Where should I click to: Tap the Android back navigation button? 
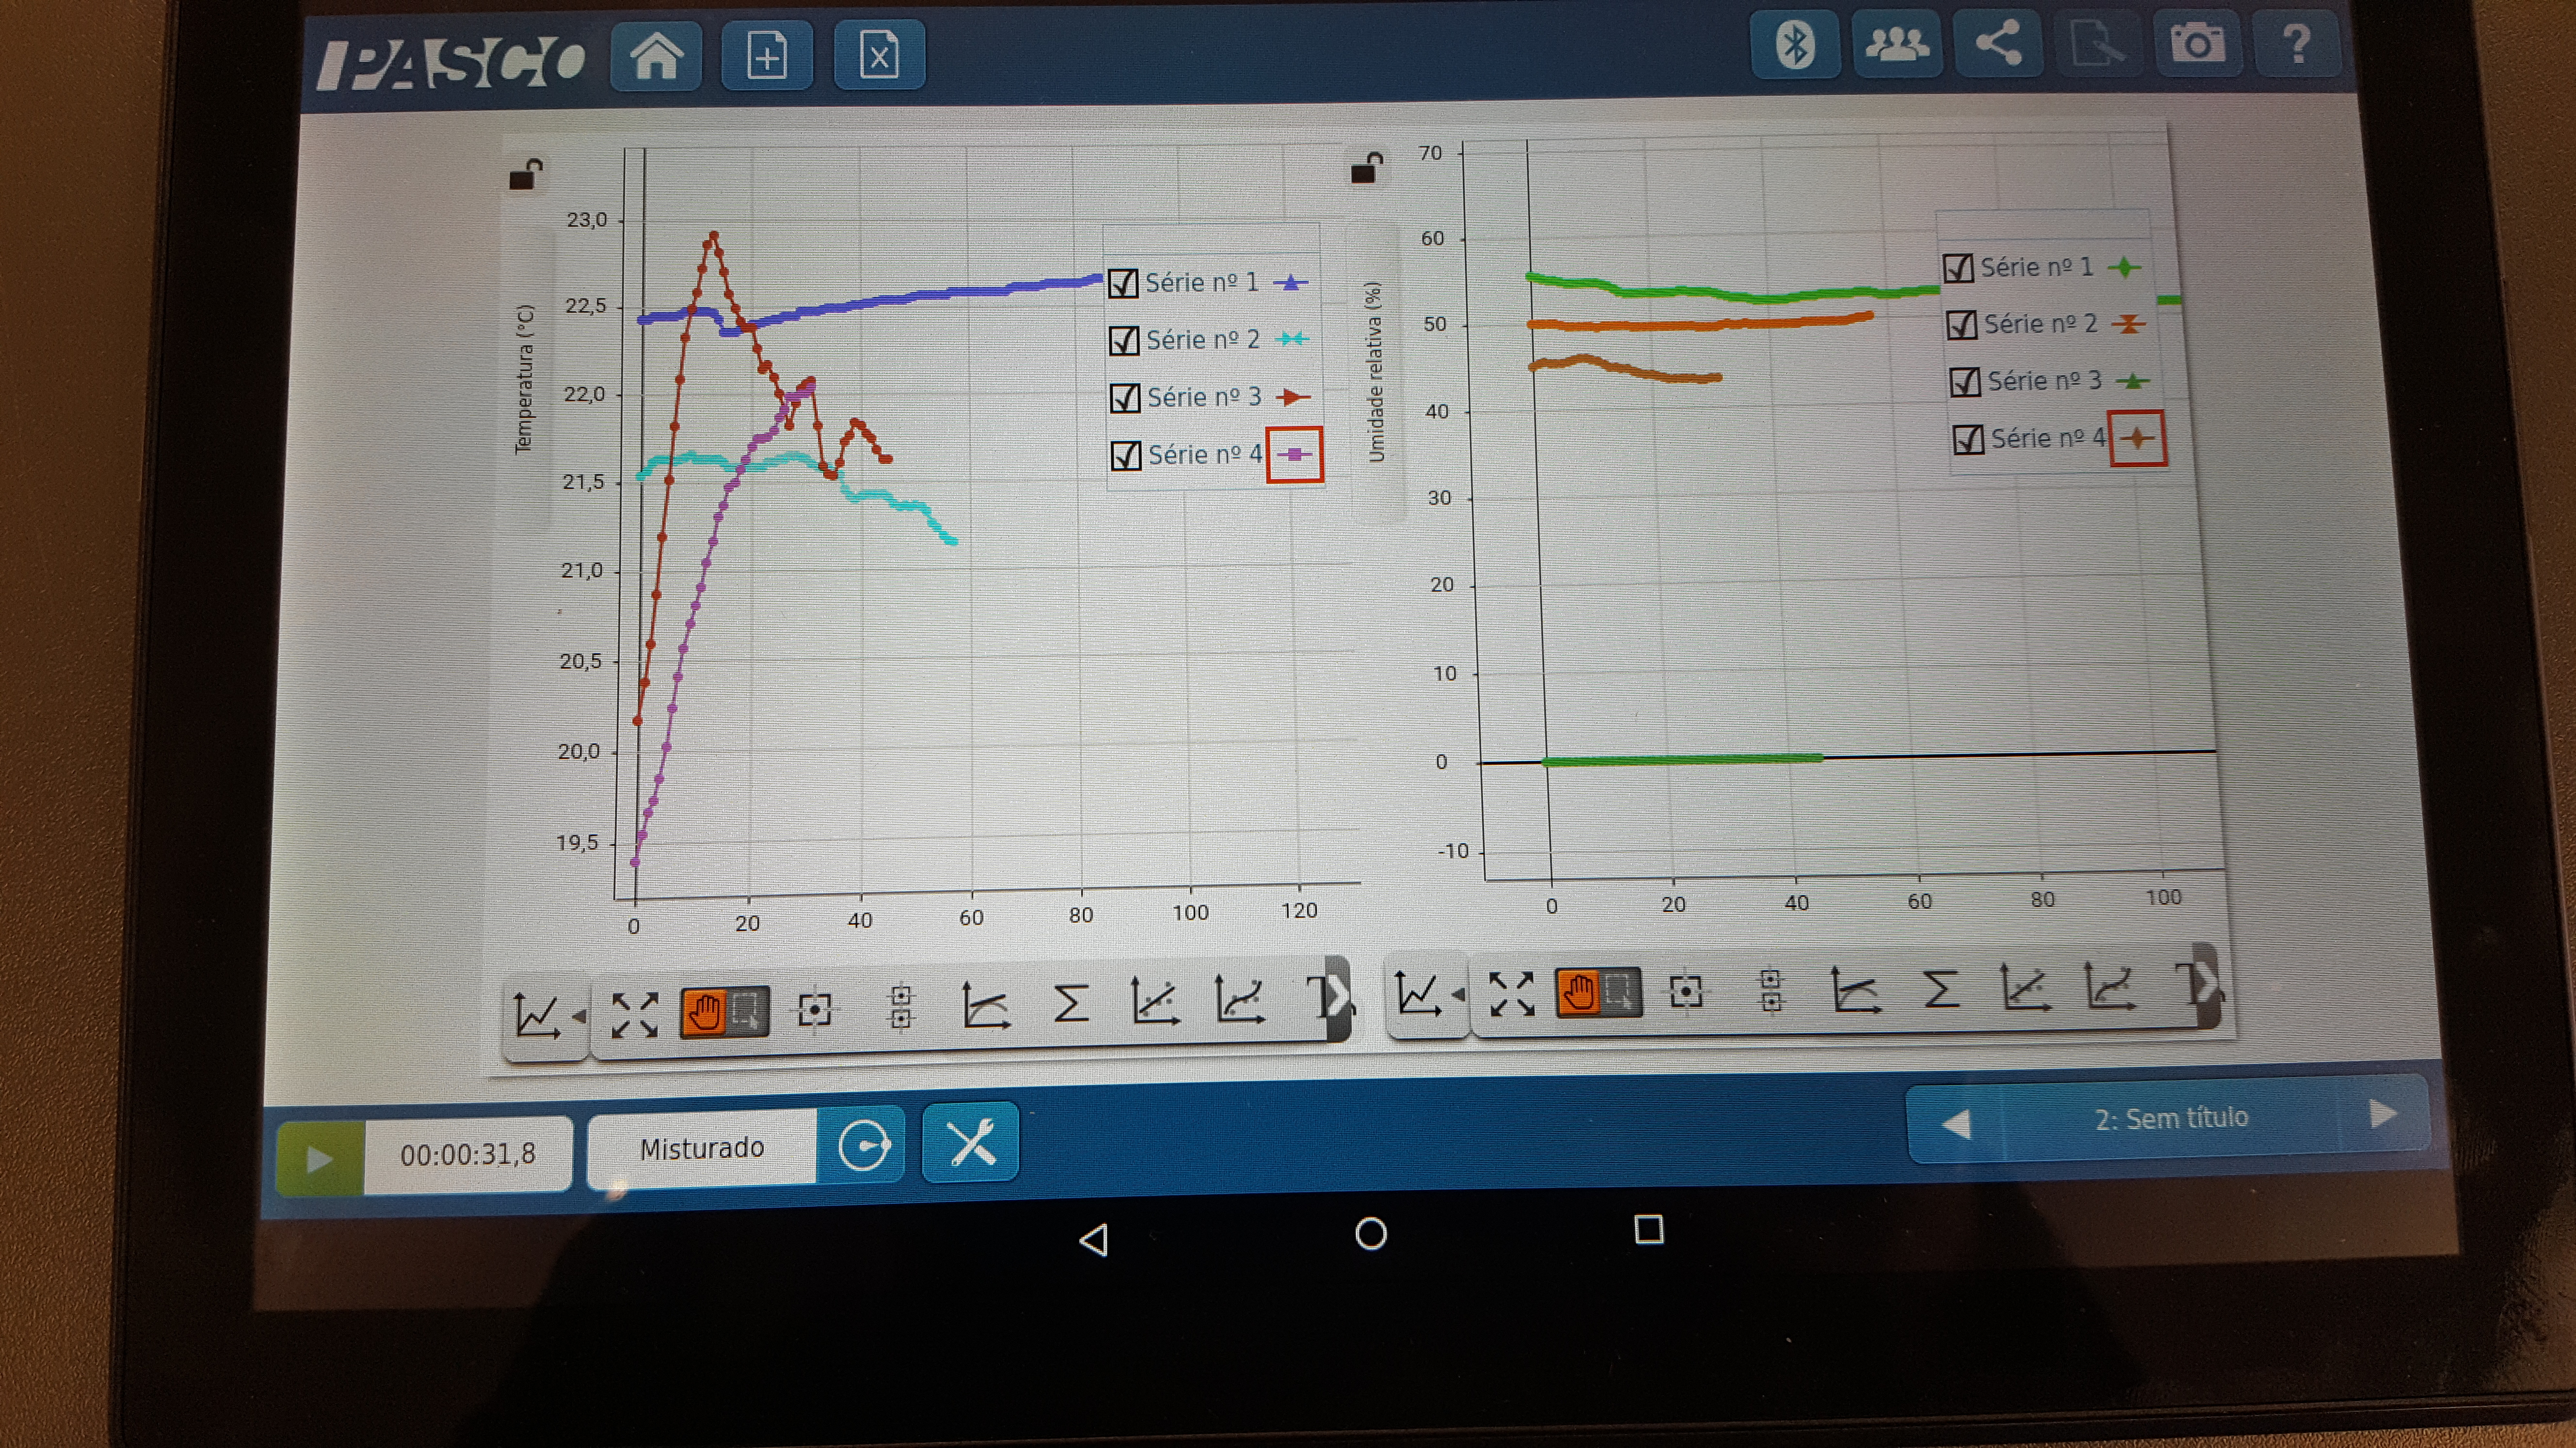point(1094,1240)
